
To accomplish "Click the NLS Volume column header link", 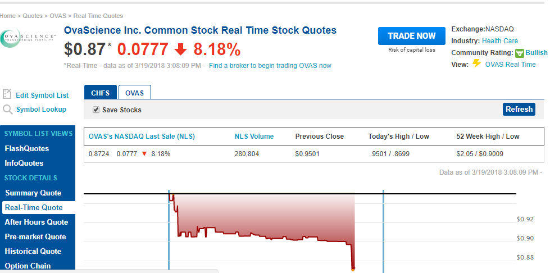I will (x=254, y=136).
